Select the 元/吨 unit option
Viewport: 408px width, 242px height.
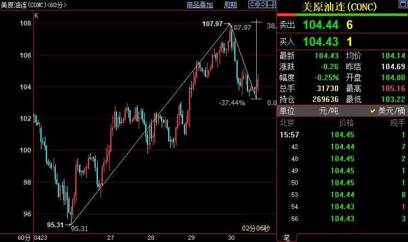[x=329, y=111]
